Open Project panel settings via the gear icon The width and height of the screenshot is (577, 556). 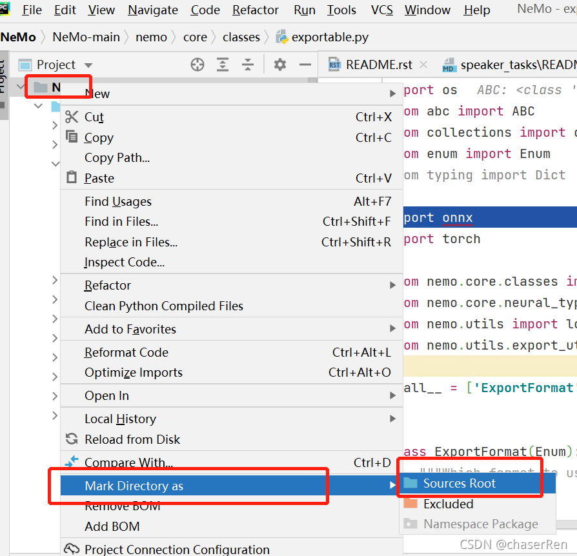coord(279,64)
